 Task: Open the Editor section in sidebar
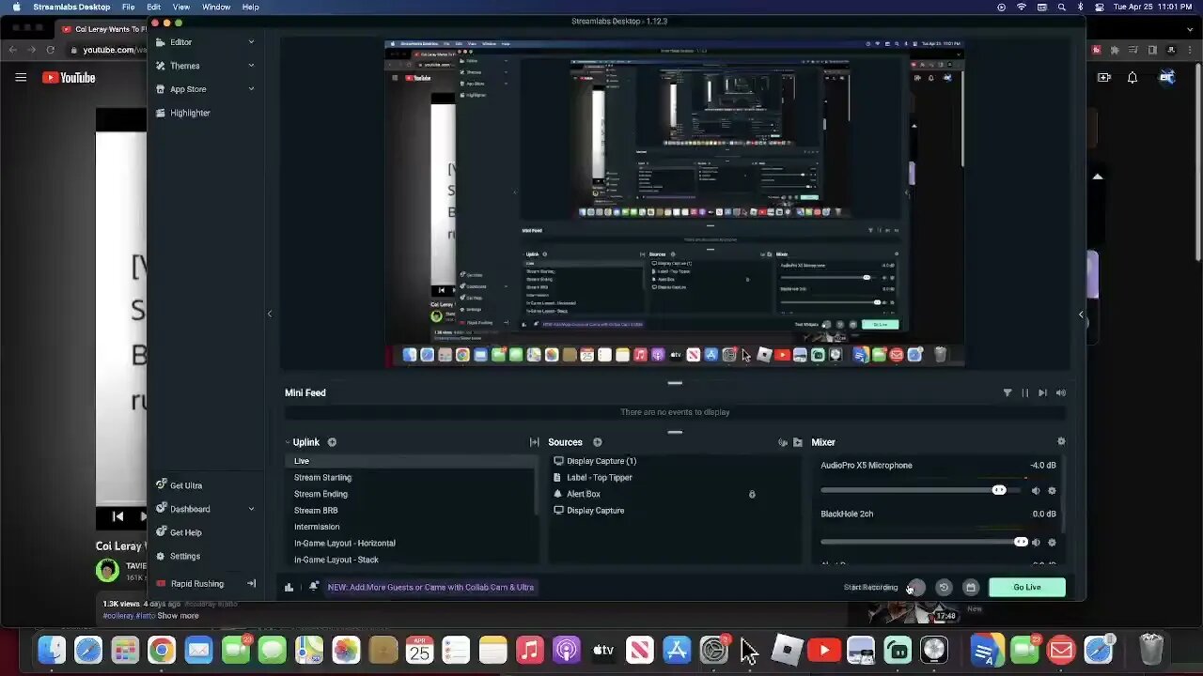(x=180, y=42)
